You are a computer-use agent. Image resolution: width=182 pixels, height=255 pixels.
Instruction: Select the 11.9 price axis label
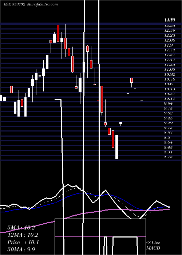pos(168,45)
